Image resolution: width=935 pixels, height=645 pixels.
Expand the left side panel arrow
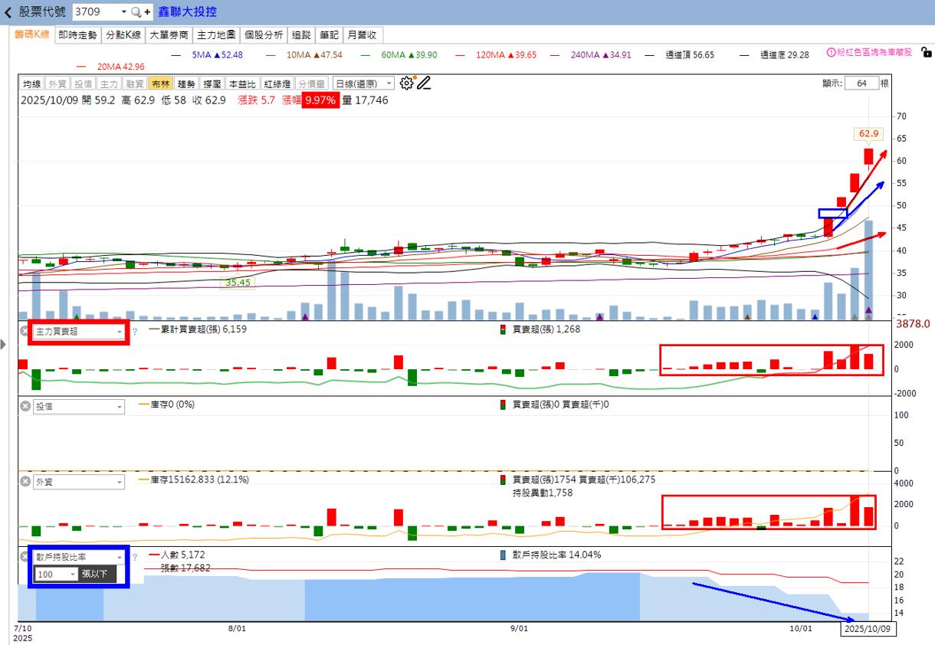[4, 345]
